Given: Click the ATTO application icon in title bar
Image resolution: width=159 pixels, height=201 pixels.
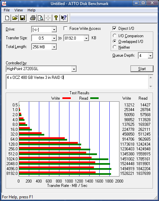Looking at the screenshot, I should pyautogui.click(x=4, y=4).
